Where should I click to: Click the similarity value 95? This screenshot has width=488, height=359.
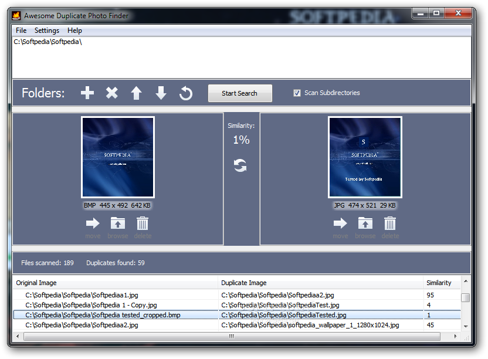click(x=431, y=295)
